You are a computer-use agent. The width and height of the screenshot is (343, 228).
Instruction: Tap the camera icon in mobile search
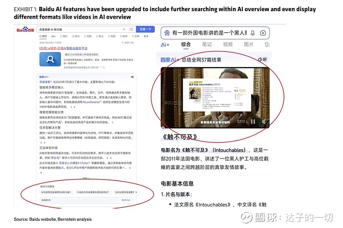263,33
